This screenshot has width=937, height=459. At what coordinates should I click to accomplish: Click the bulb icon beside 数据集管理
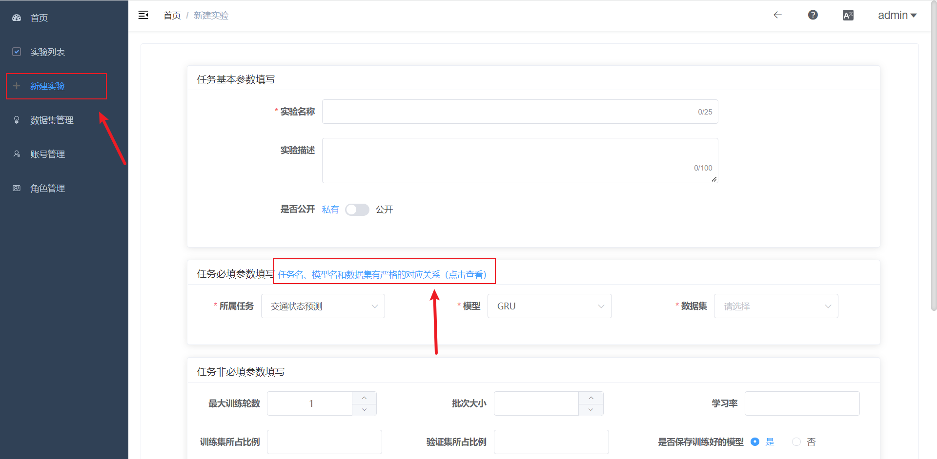point(17,120)
